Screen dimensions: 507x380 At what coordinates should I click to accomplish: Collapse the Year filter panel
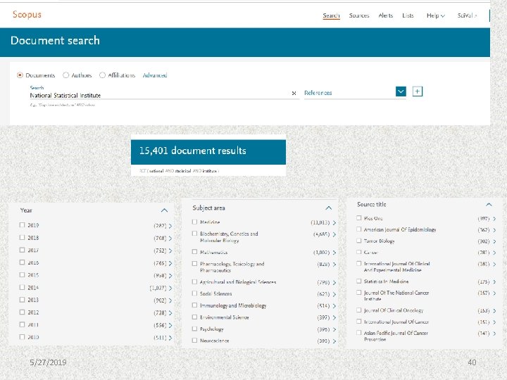click(x=164, y=210)
